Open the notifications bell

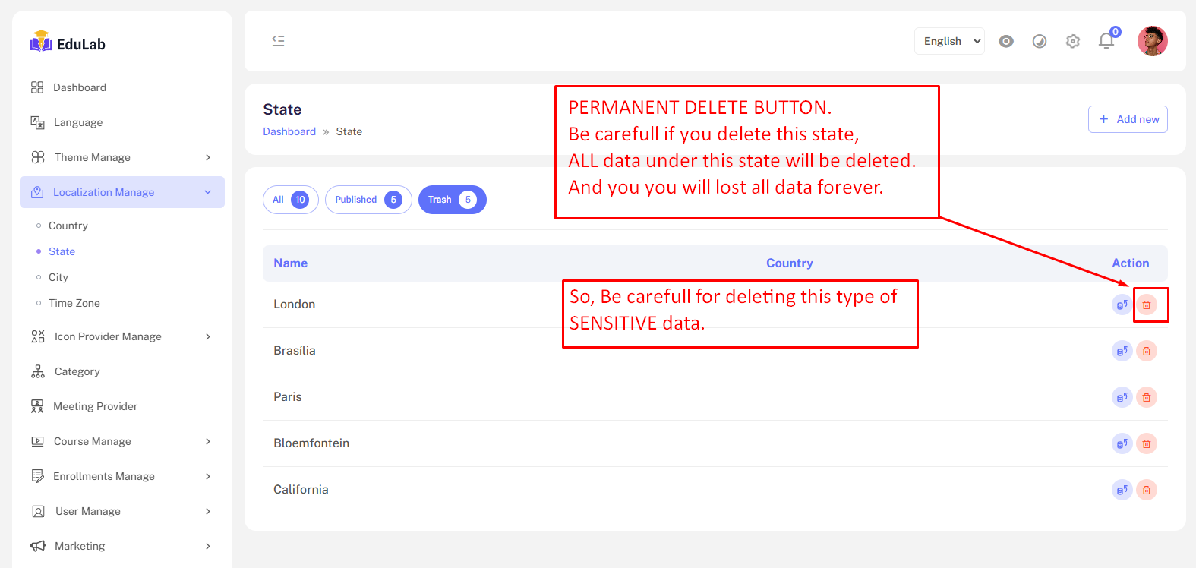[x=1106, y=41]
